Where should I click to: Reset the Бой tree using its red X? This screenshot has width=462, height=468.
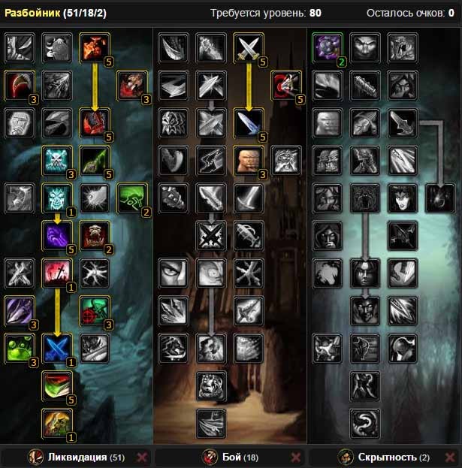(296, 457)
